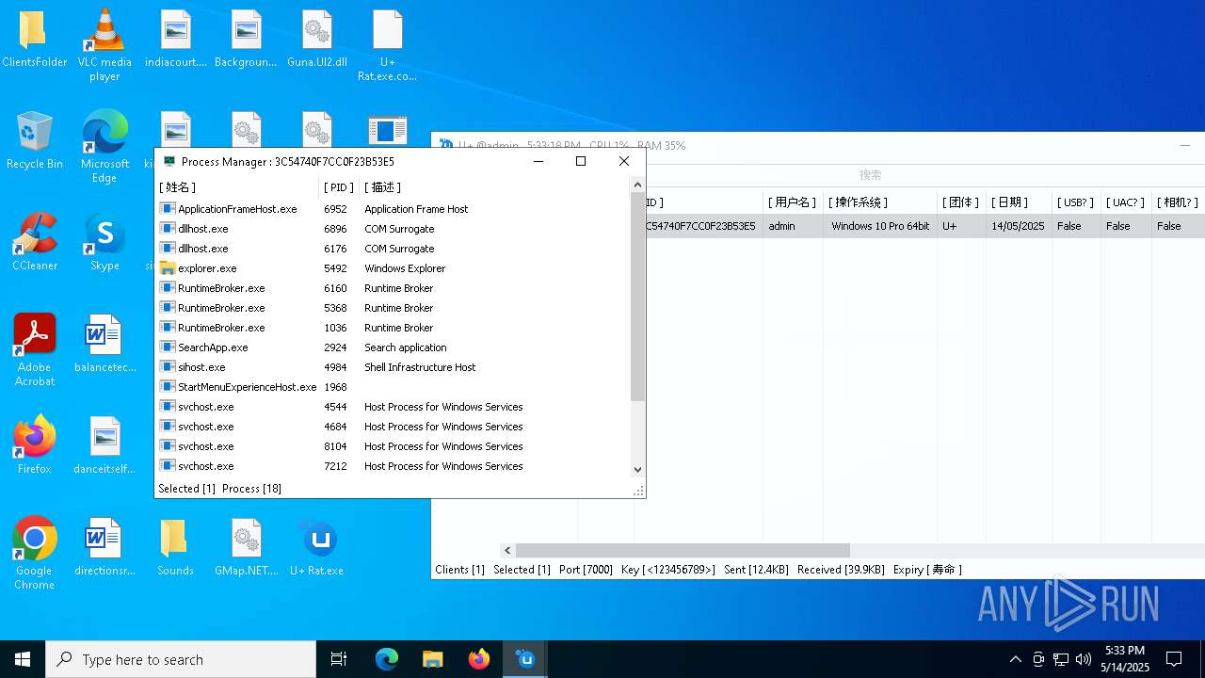Click the Process Manager vertical scrollbar thumb
The image size is (1205, 678).
[637, 299]
